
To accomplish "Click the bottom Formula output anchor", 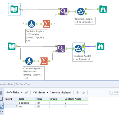I will coord(34,61).
